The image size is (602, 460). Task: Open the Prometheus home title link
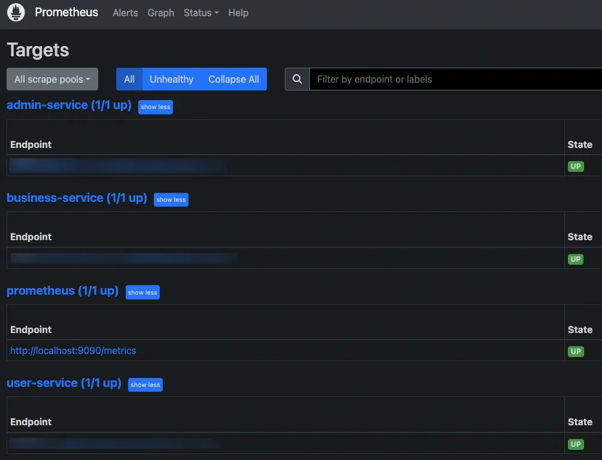coord(66,13)
